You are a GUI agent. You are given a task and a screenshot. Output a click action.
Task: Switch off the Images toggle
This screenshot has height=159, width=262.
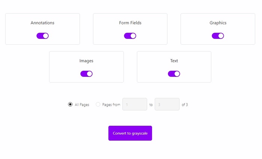(86, 74)
